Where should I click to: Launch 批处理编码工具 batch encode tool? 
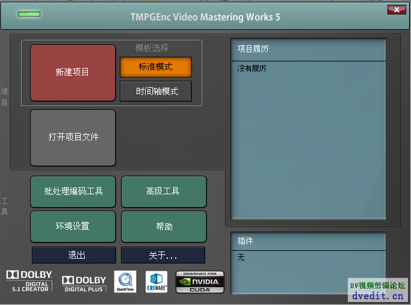click(73, 191)
